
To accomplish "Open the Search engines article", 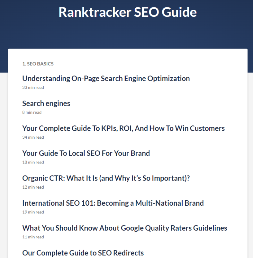I will point(46,104).
